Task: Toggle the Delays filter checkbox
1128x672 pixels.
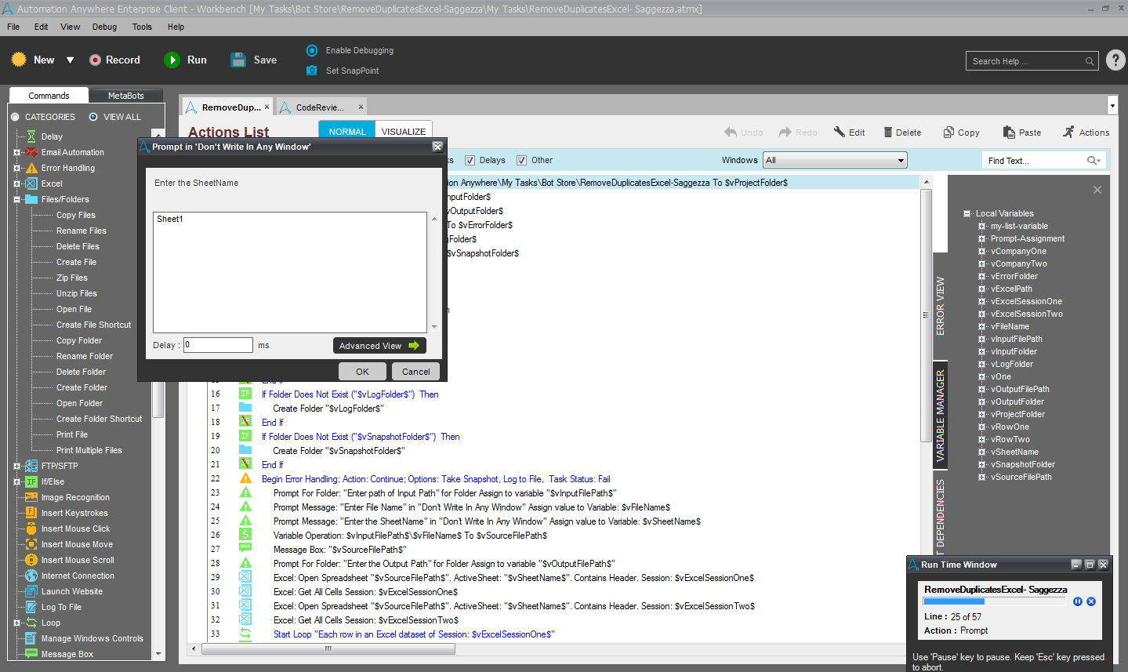Action: [470, 160]
